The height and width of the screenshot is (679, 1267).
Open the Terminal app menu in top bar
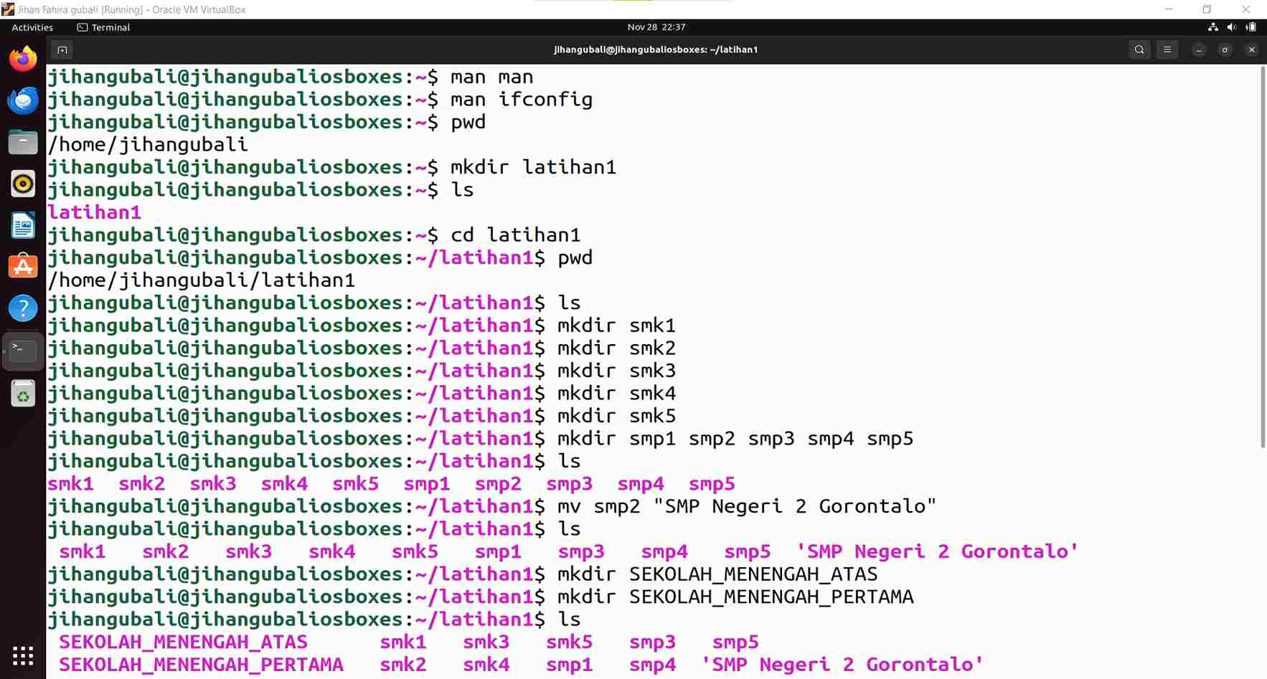click(x=103, y=27)
